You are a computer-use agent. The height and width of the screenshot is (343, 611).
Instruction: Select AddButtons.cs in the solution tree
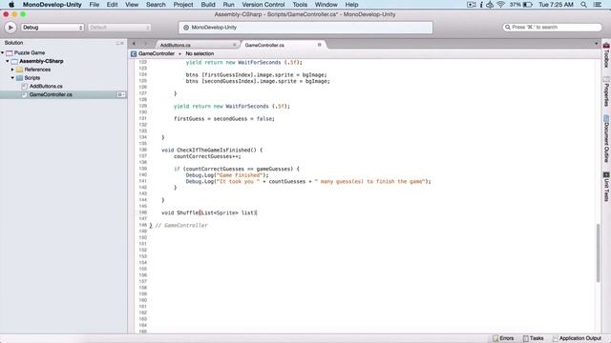point(46,87)
